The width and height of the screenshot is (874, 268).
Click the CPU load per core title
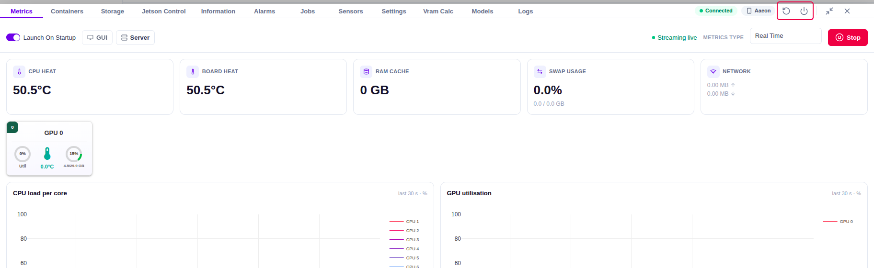coord(40,193)
